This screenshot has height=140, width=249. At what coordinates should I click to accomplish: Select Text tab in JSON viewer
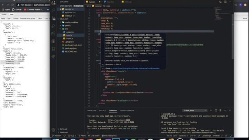point(12,14)
